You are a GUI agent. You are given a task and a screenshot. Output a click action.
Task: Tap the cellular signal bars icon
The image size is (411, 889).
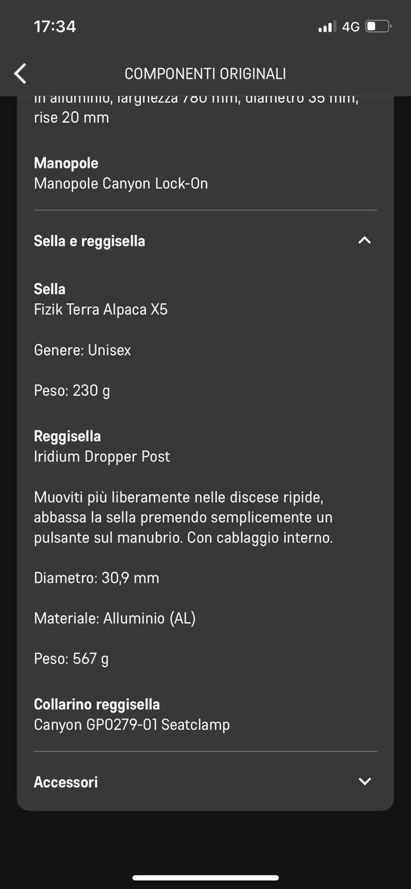327,27
